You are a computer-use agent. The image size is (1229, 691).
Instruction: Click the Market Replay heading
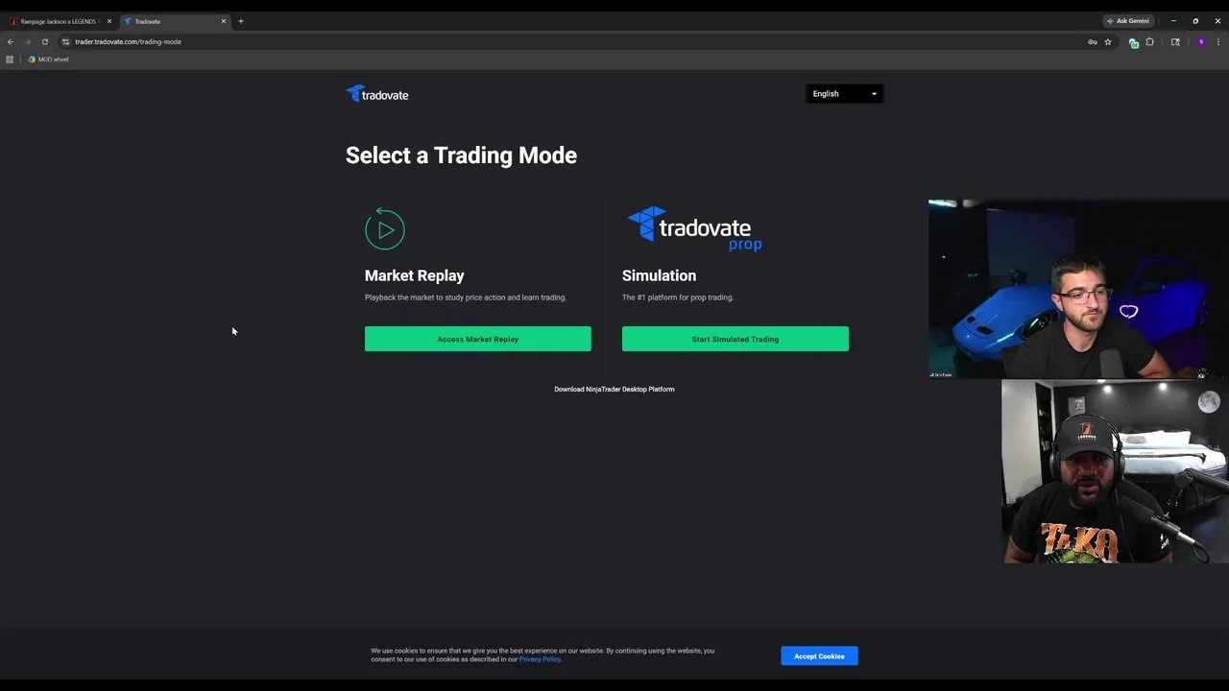point(414,275)
